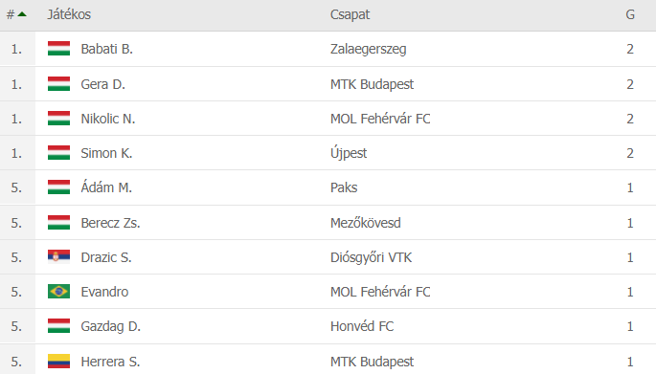The image size is (656, 374).
Task: Click the Serbian flag next to Drazic S.
Action: [x=58, y=257]
